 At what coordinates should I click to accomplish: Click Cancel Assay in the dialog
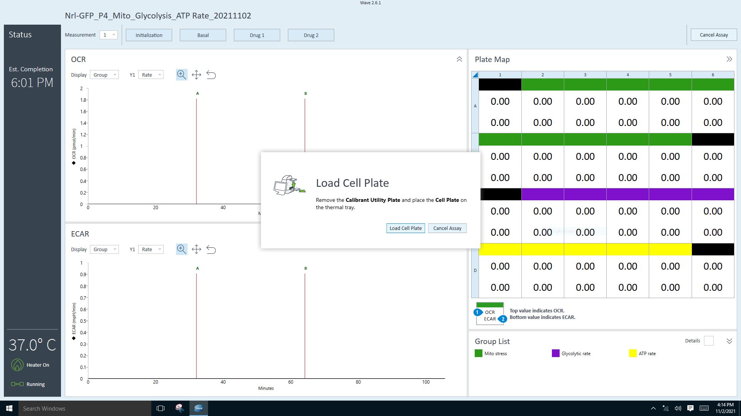point(447,228)
